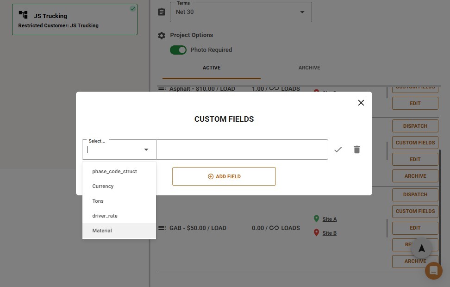Viewport: 450px width, 287px height.
Task: Select the 'GAB - $50.00 / LOAD' text
Action: click(x=198, y=228)
